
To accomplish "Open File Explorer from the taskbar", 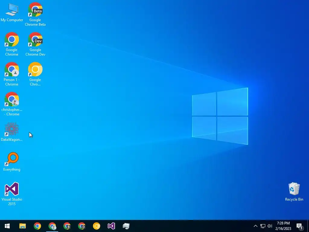I will [22, 226].
